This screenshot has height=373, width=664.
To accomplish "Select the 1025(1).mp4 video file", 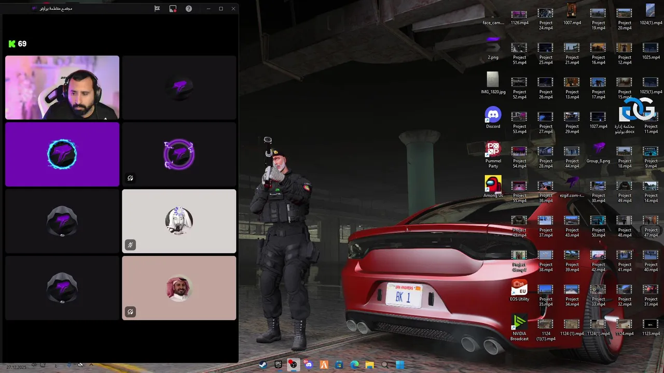I will point(650,85).
